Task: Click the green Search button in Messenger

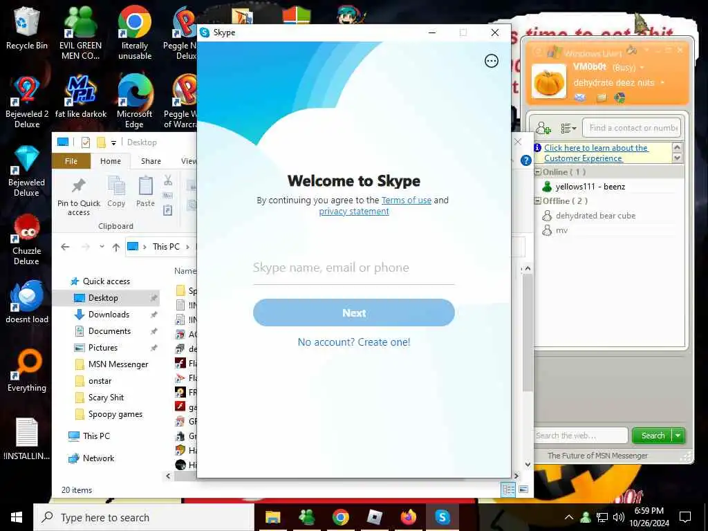Action: pyautogui.click(x=653, y=436)
